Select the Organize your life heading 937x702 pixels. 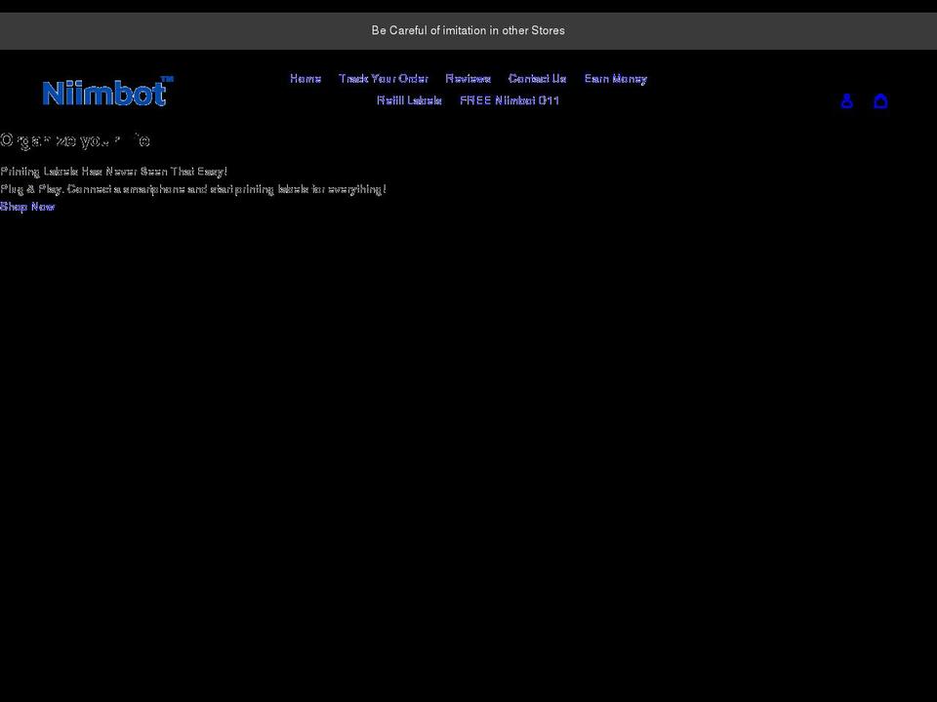click(75, 139)
